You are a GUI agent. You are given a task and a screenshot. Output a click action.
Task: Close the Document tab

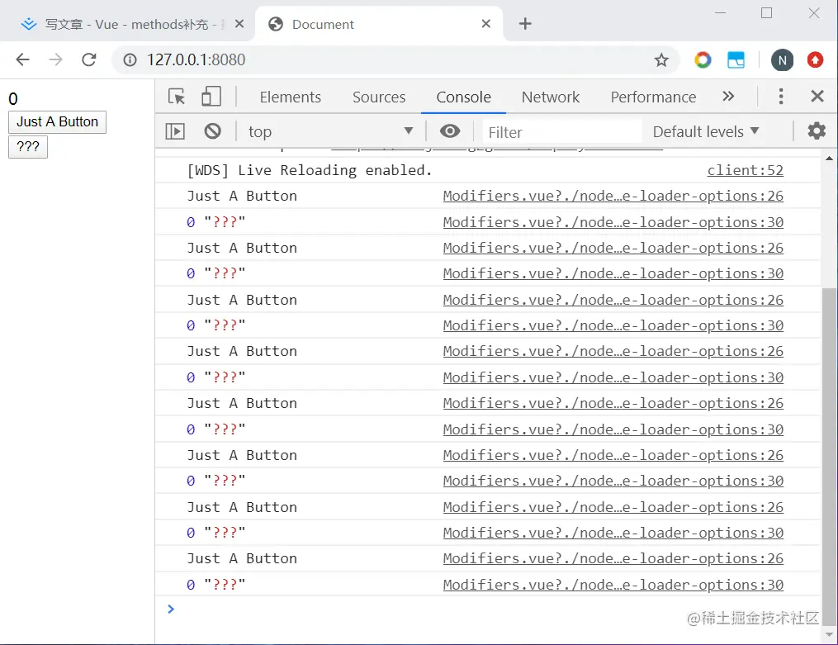[x=485, y=23]
